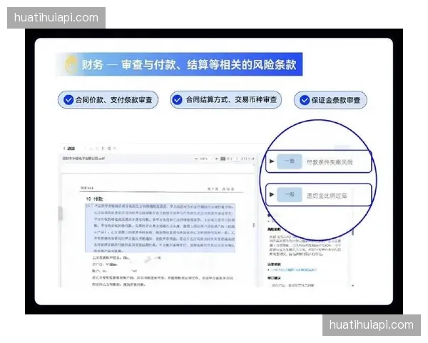Open the 付款条件失衡风险 risk title
Image resolution: width=428 pixels, height=343 pixels.
click(x=330, y=162)
